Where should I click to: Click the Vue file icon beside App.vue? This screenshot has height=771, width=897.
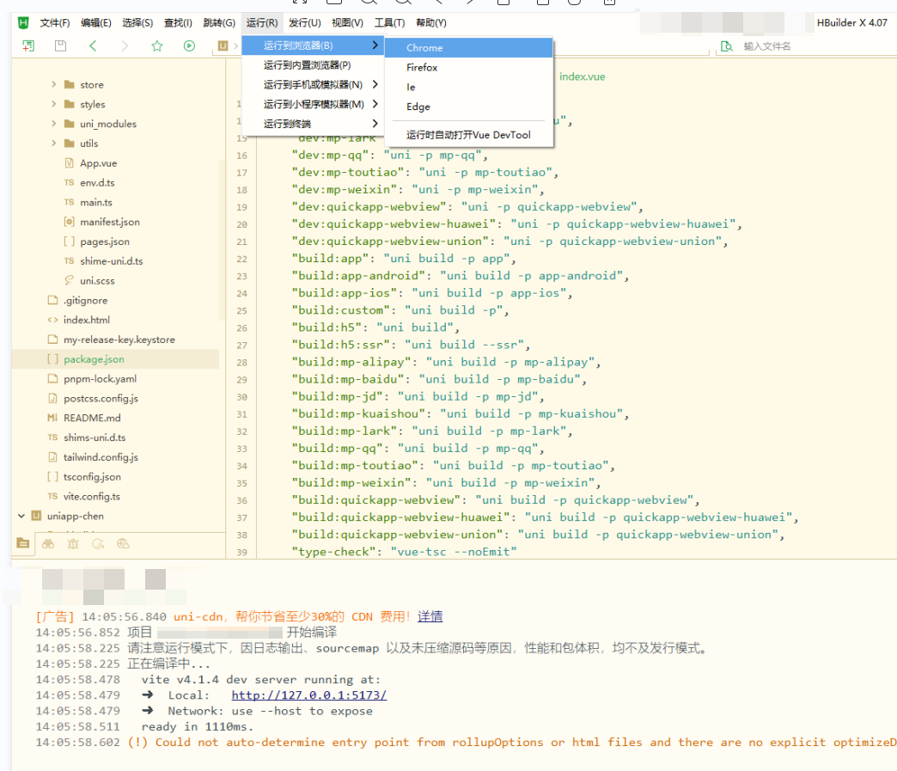[70, 163]
